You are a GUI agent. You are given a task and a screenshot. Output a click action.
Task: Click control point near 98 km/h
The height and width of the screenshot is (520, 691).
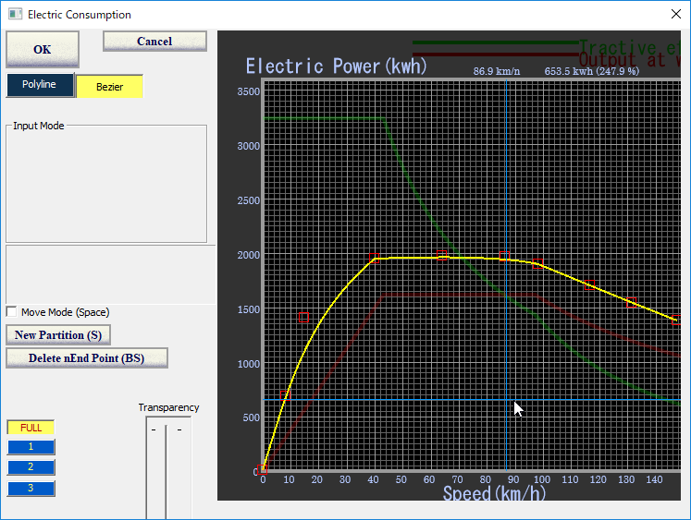click(x=537, y=263)
